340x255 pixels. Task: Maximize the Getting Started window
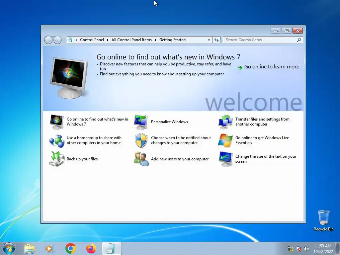287,31
